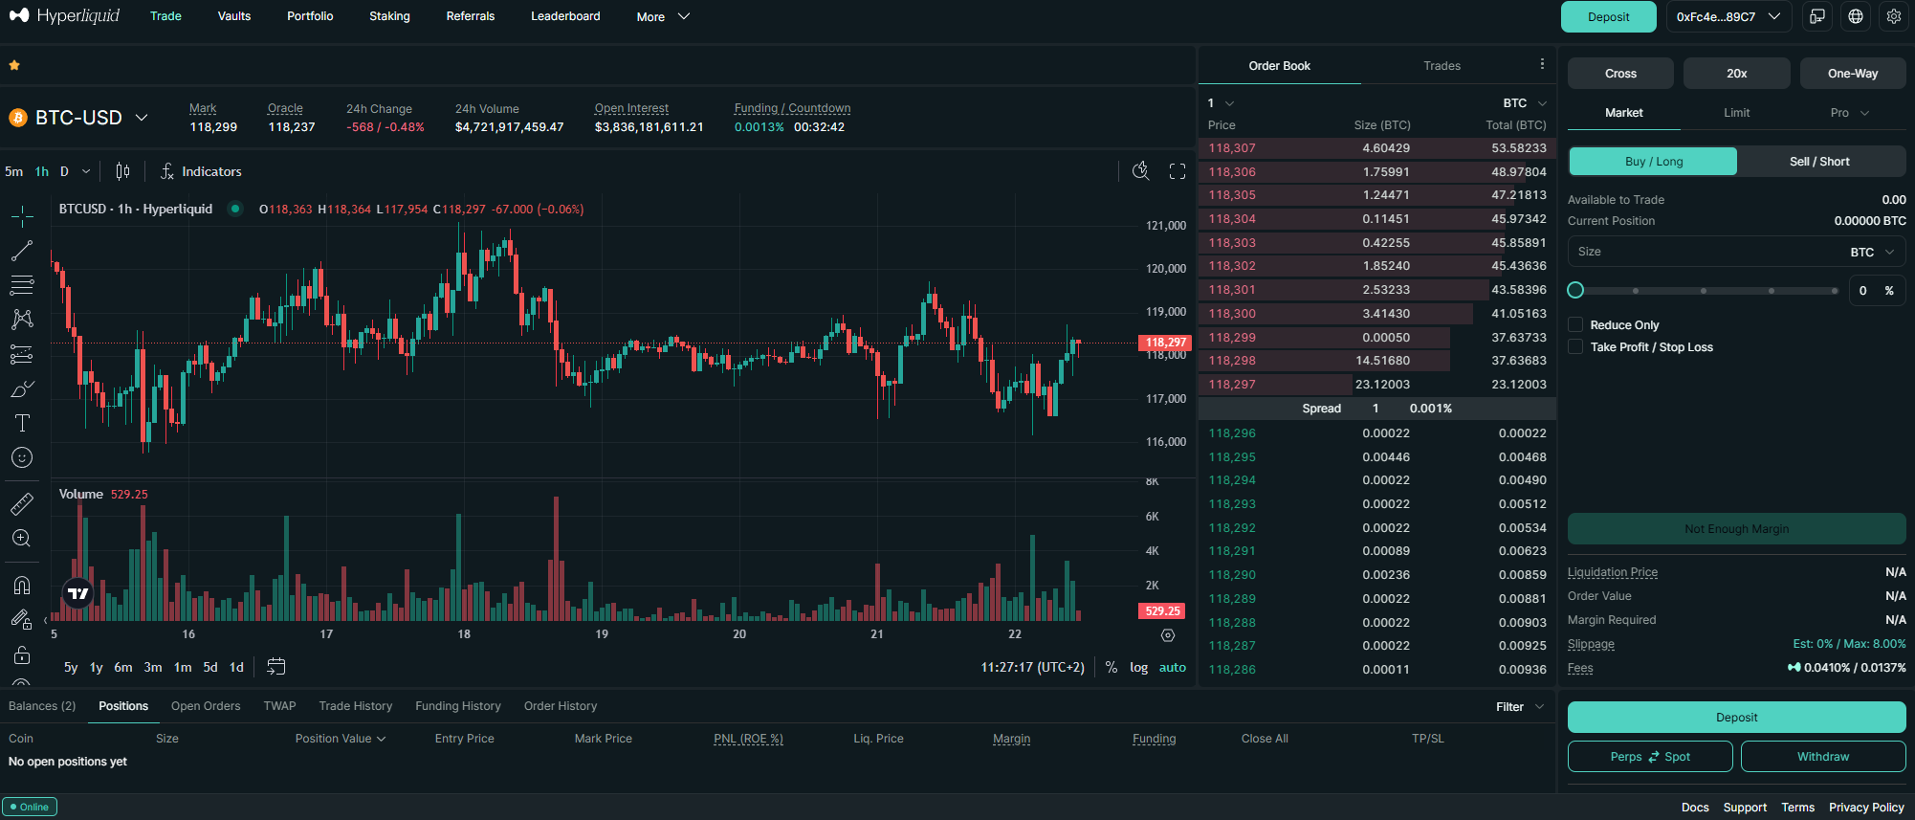Select the ruler measure tool

point(22,503)
